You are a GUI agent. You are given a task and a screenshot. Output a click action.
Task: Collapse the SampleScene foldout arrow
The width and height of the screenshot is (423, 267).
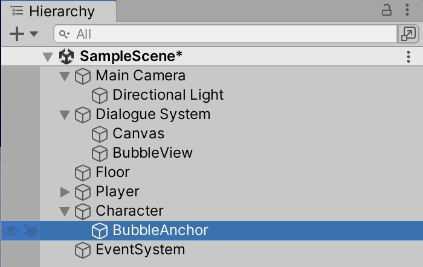(48, 57)
